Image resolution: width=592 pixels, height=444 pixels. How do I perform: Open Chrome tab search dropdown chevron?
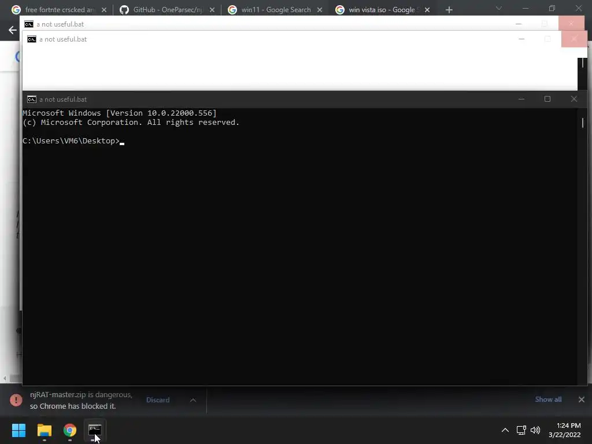[x=499, y=8]
